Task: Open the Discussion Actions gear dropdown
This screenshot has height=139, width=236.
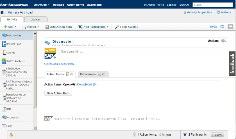Action: tap(224, 41)
